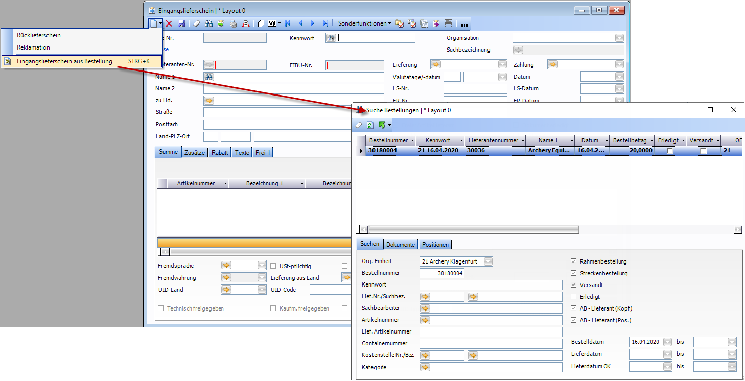Click the grid view icon in toolbar
Viewport: 745px width, 381px height.
coord(464,23)
